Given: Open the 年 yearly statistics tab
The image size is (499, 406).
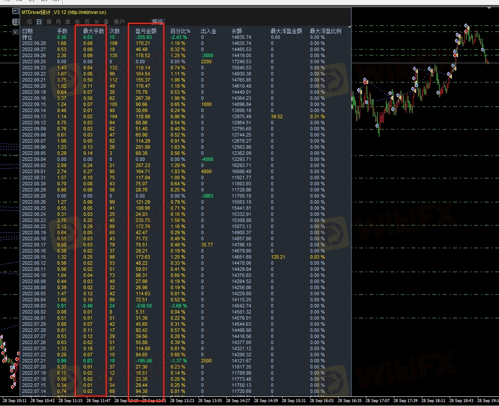Looking at the screenshot, I should click(78, 22).
